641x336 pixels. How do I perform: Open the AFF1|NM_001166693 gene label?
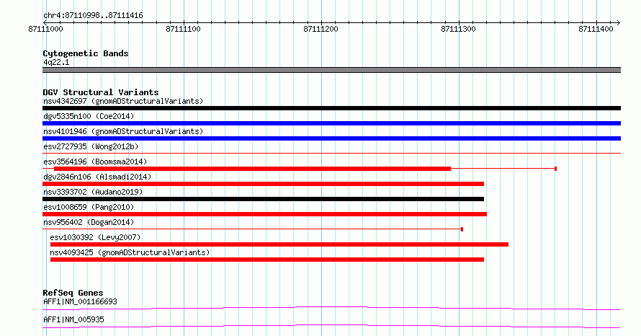tap(80, 301)
